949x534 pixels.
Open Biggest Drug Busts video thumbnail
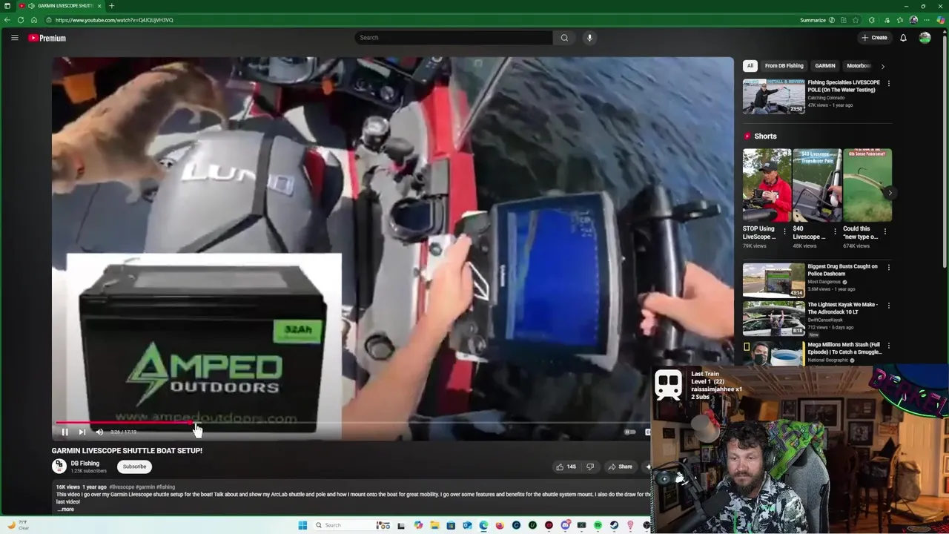[774, 280]
